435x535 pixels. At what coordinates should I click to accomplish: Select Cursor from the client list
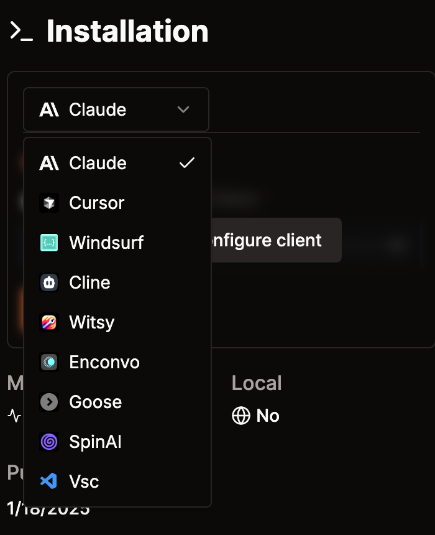(x=117, y=203)
